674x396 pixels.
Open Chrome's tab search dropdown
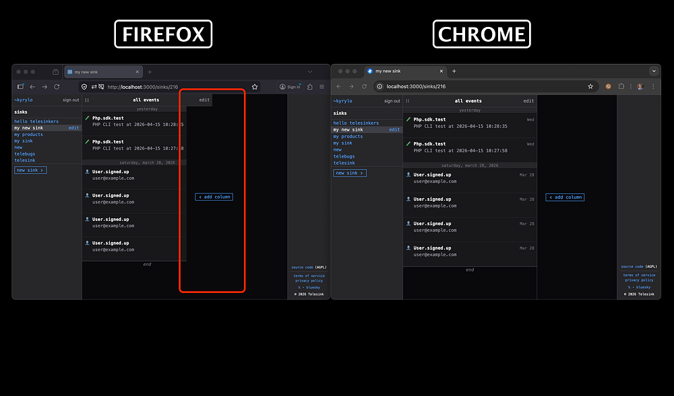[x=653, y=71]
